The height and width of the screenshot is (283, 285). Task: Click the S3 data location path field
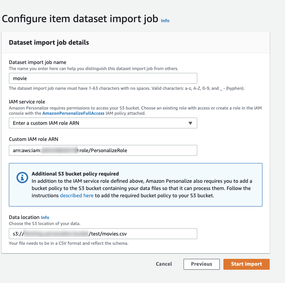pyautogui.click(x=103, y=233)
